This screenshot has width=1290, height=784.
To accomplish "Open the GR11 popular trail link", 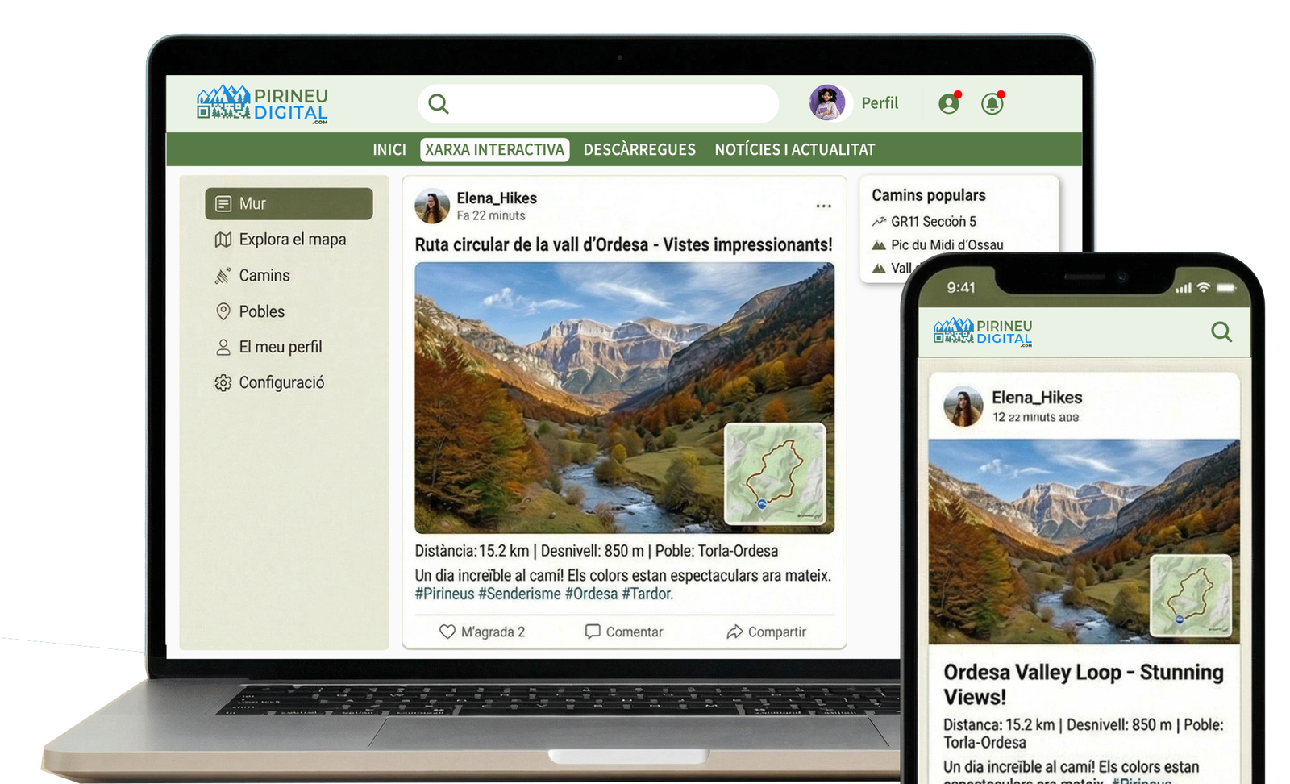I will coord(933,222).
